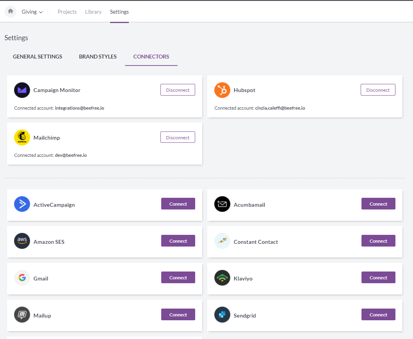Image resolution: width=413 pixels, height=339 pixels.
Task: Click the Constant Contact logo icon
Action: (222, 241)
